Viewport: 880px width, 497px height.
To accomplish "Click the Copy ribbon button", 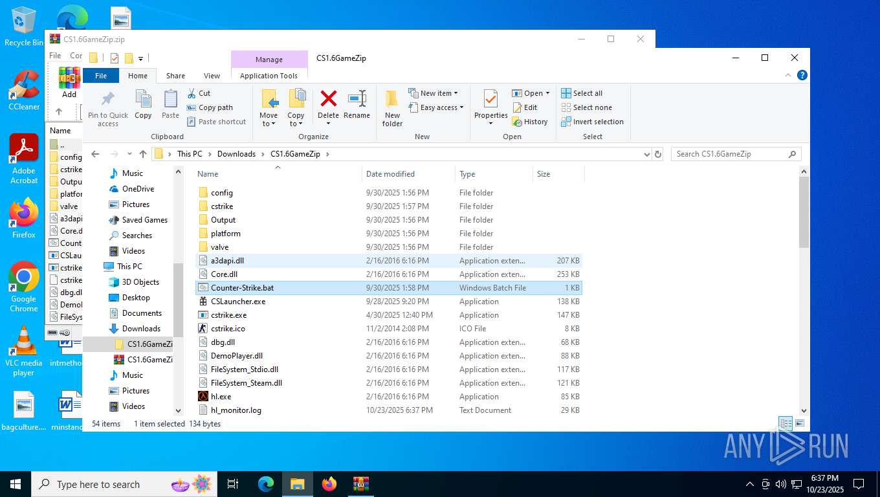I will coord(143,105).
